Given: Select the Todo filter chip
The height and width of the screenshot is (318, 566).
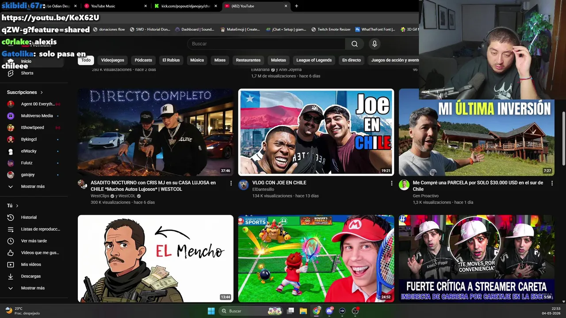Looking at the screenshot, I should (x=86, y=60).
